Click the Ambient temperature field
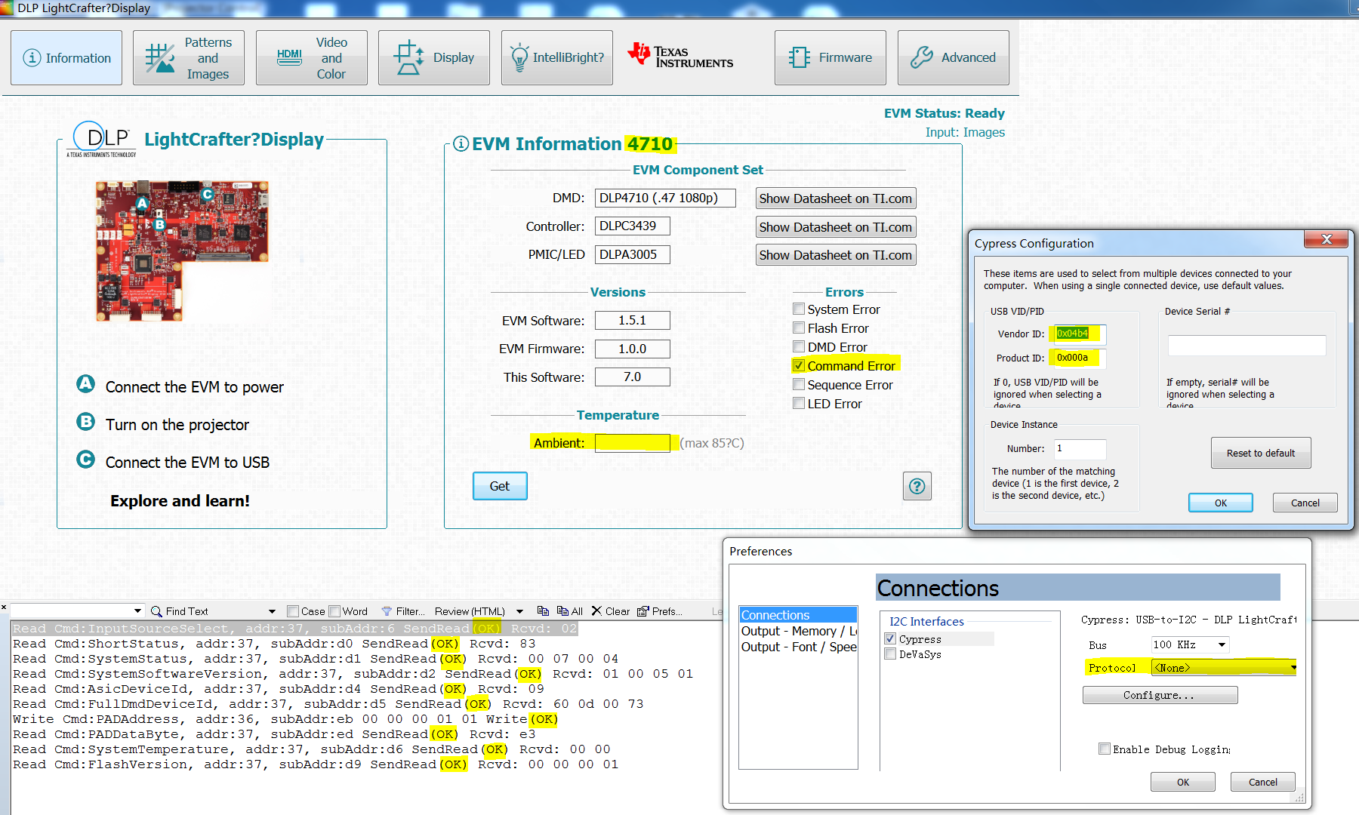The image size is (1359, 815). click(633, 443)
